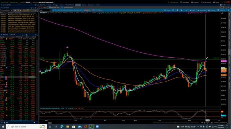Open Messages from the top bar
The image size is (231, 129).
[x=184, y=2]
